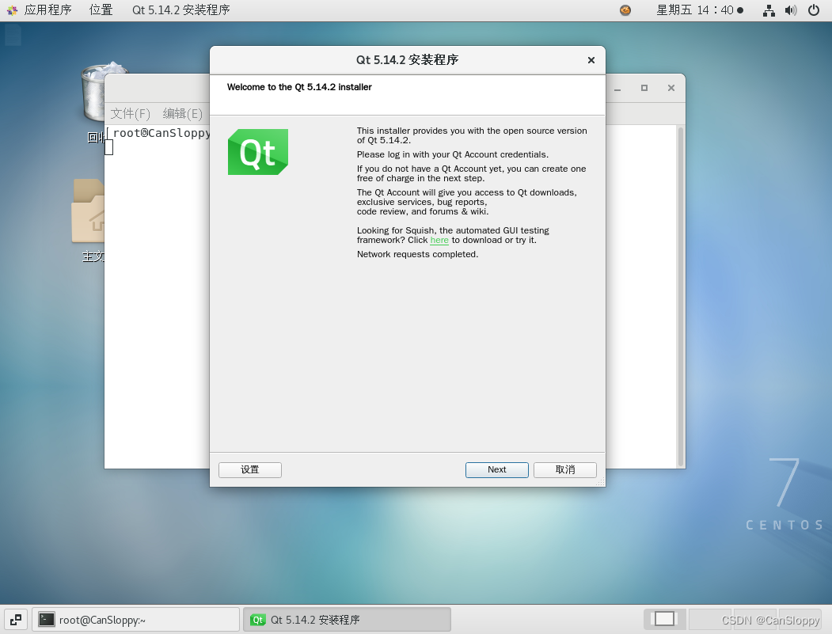The height and width of the screenshot is (634, 832).
Task: Open the 位置 menu in the top bar
Action: coord(101,10)
